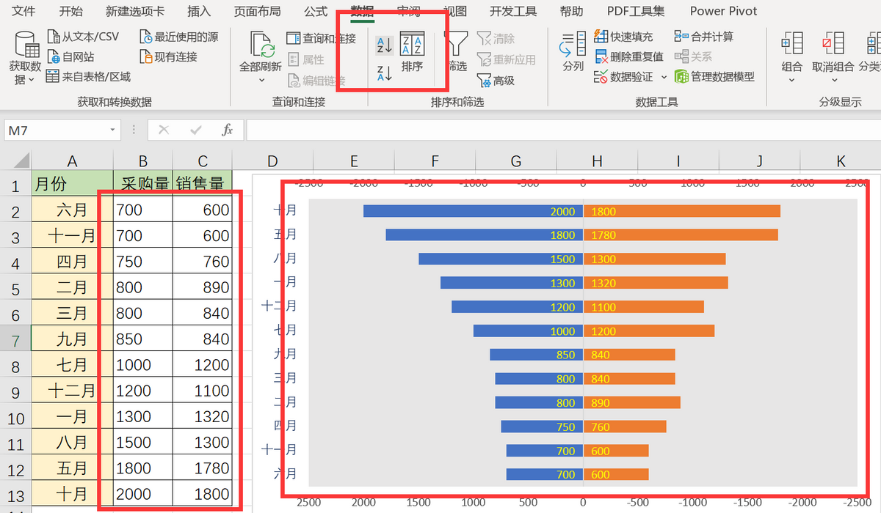Click the Insert Function fx icon
The width and height of the screenshot is (881, 513).
tap(228, 130)
